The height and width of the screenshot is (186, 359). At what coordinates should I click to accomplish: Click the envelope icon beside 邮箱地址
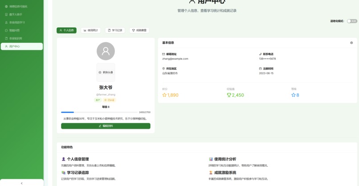tap(163, 54)
